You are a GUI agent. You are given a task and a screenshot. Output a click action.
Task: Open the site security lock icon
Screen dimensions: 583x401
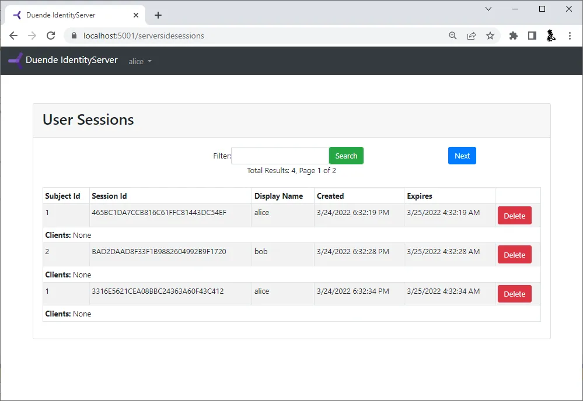(x=74, y=36)
